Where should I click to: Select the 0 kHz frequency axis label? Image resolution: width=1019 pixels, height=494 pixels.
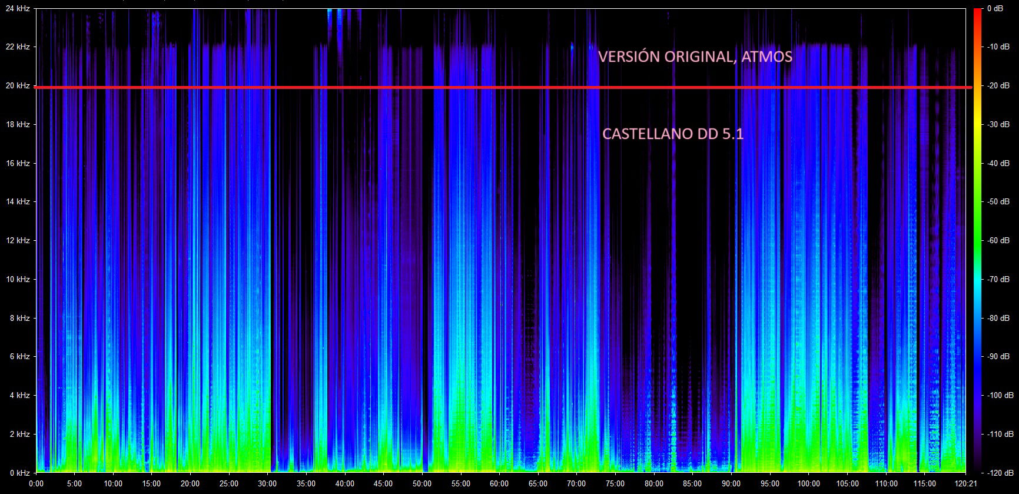tap(19, 473)
